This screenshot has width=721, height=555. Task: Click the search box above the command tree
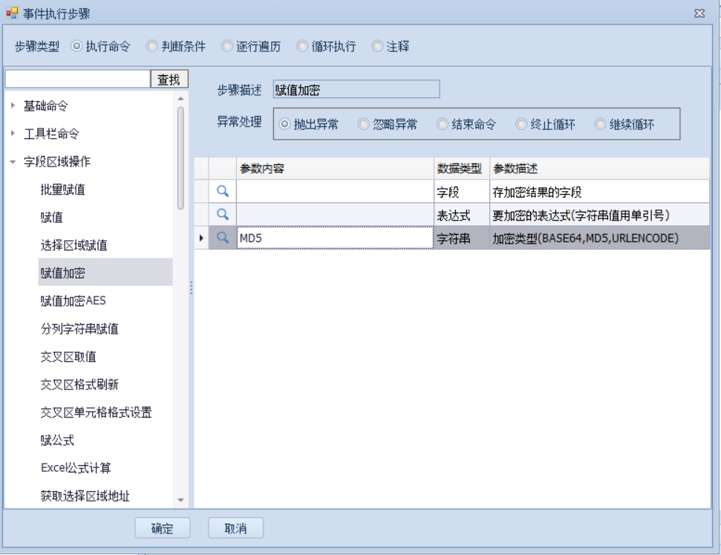[x=77, y=79]
